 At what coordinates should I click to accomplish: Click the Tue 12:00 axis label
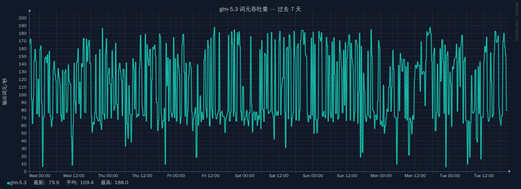click(483, 176)
